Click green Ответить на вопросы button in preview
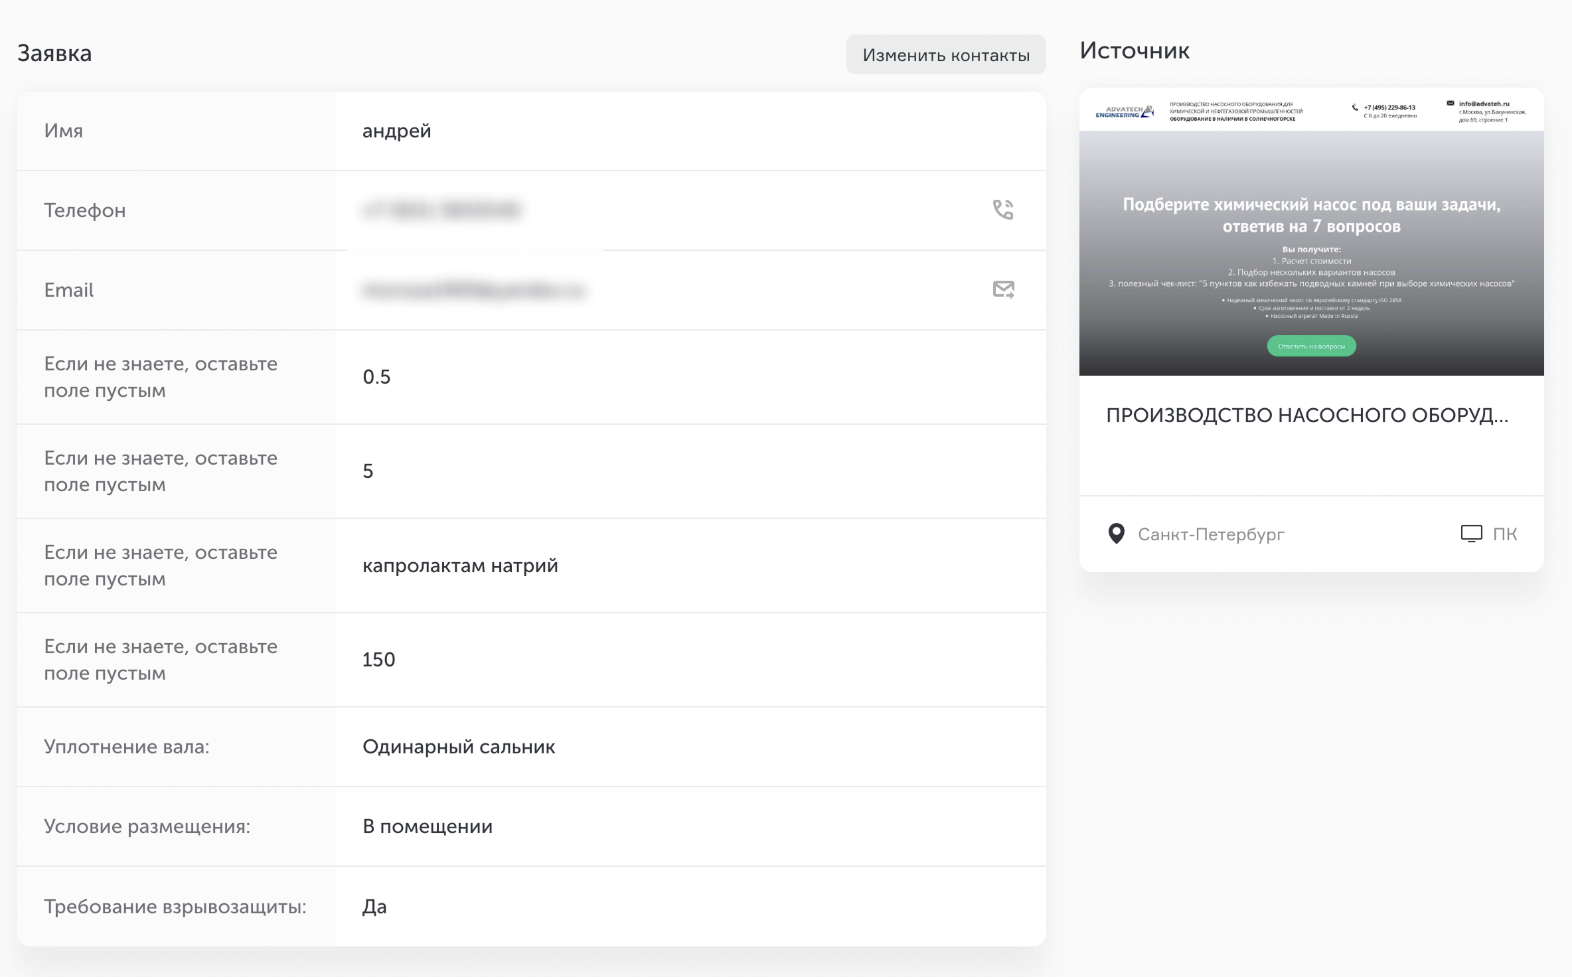Image resolution: width=1572 pixels, height=977 pixels. pos(1311,346)
